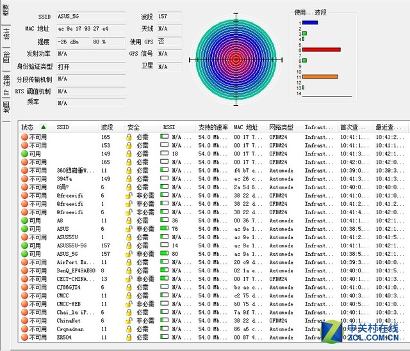
Task: Sort list by 状态 column header
Action: click(36, 127)
